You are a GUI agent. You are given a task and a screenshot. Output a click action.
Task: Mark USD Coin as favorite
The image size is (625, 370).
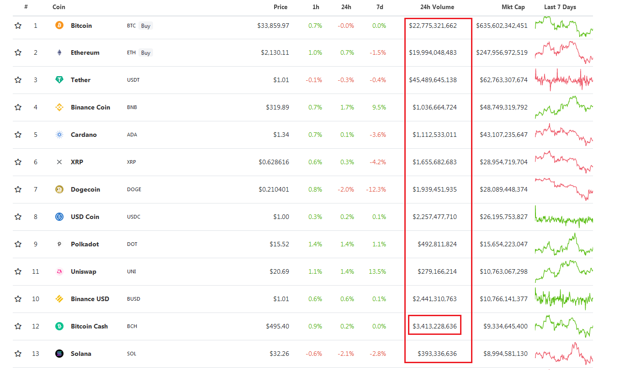click(18, 217)
